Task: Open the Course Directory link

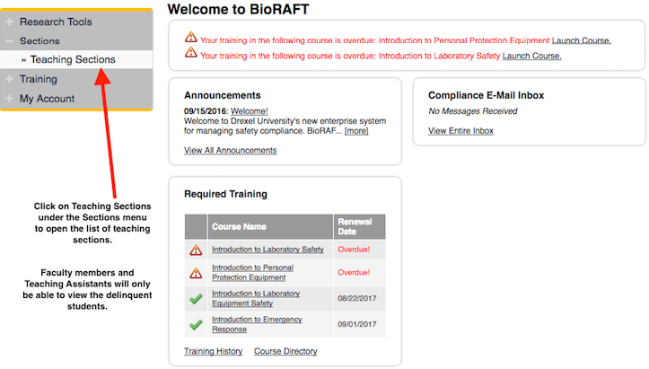Action: [285, 351]
